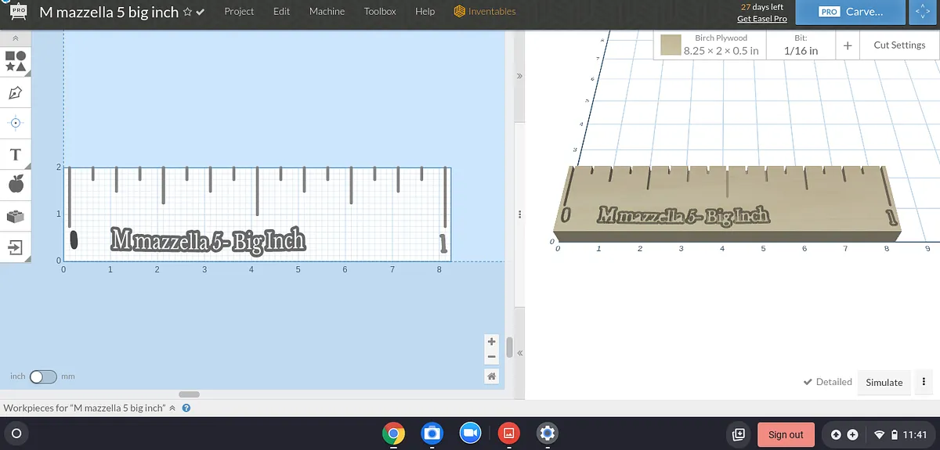Select the Pen drawing tool
Image resolution: width=940 pixels, height=450 pixels.
coord(16,93)
